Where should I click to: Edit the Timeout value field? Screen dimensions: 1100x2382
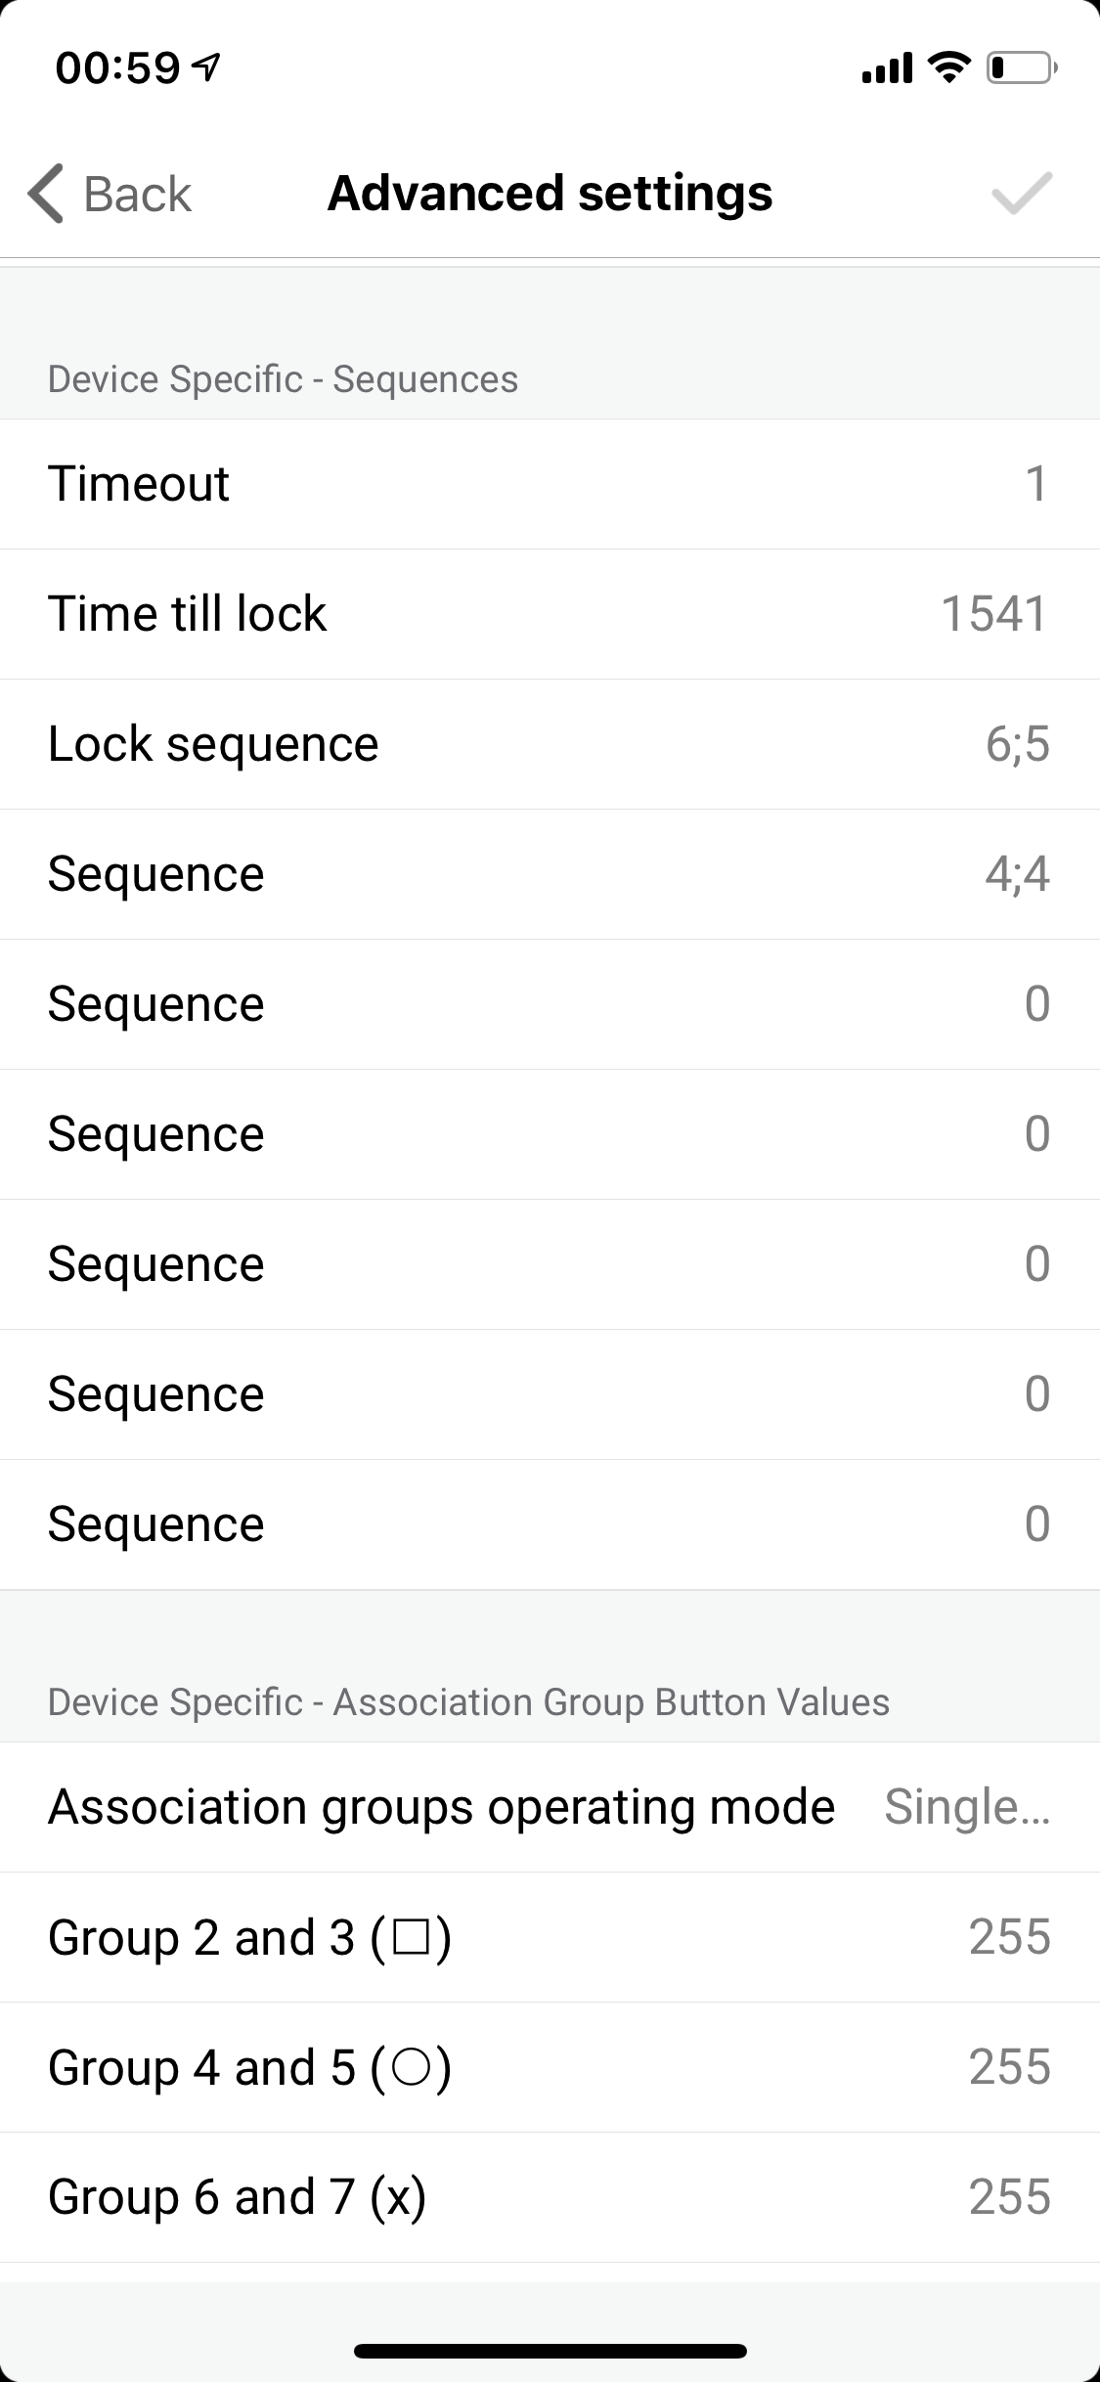1034,484
